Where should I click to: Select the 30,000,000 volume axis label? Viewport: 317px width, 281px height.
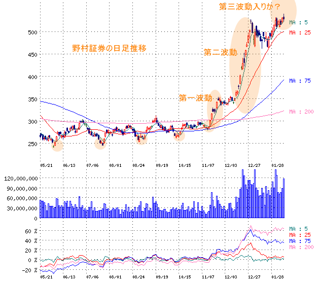22,208
